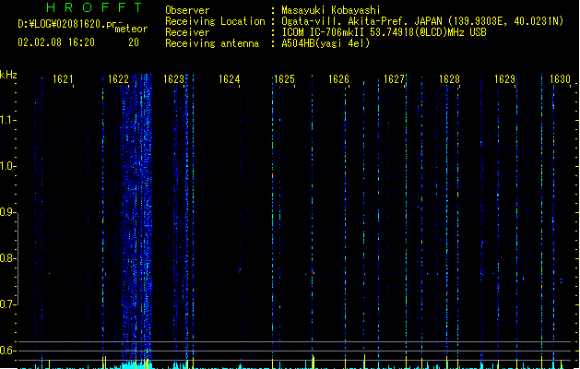This screenshot has height=369, width=580.
Task: Click the Receiving Location label
Action: [215, 21]
